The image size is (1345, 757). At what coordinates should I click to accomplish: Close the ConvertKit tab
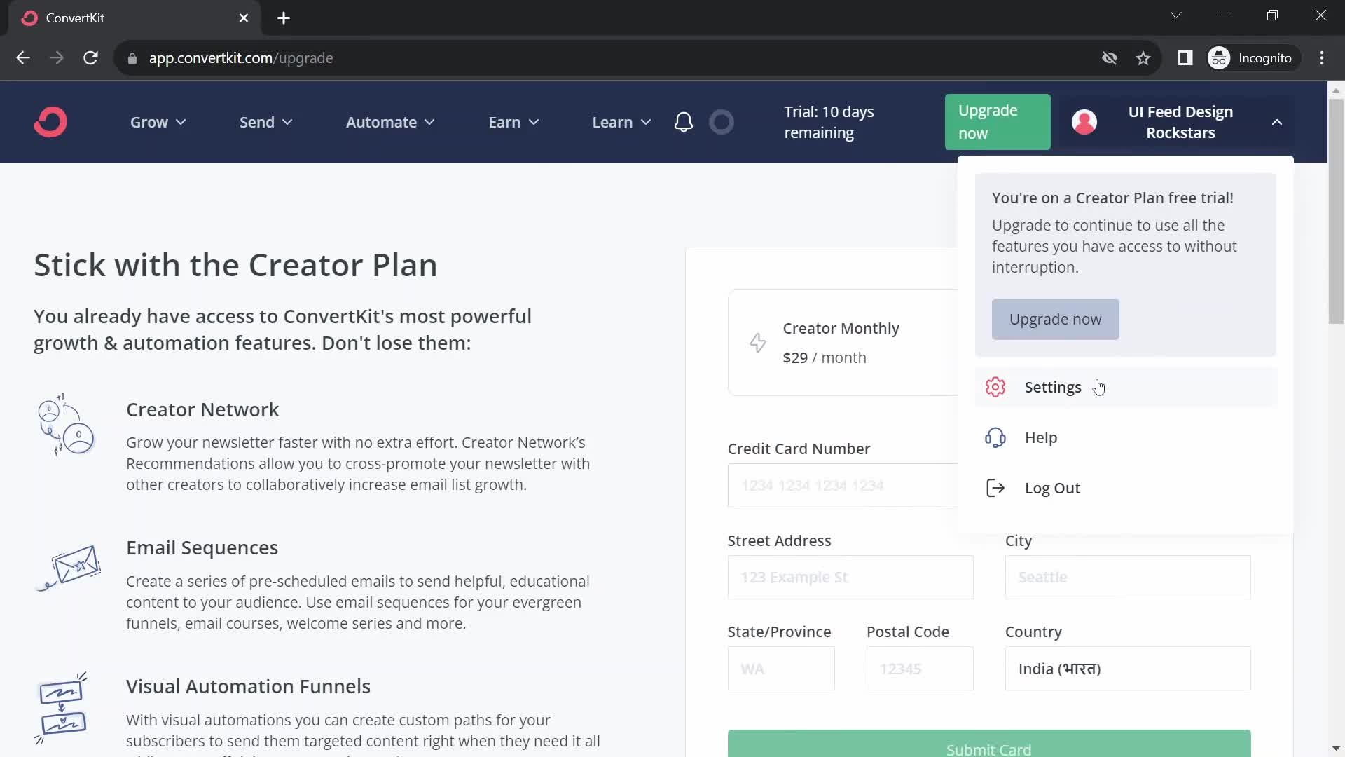coord(244,18)
